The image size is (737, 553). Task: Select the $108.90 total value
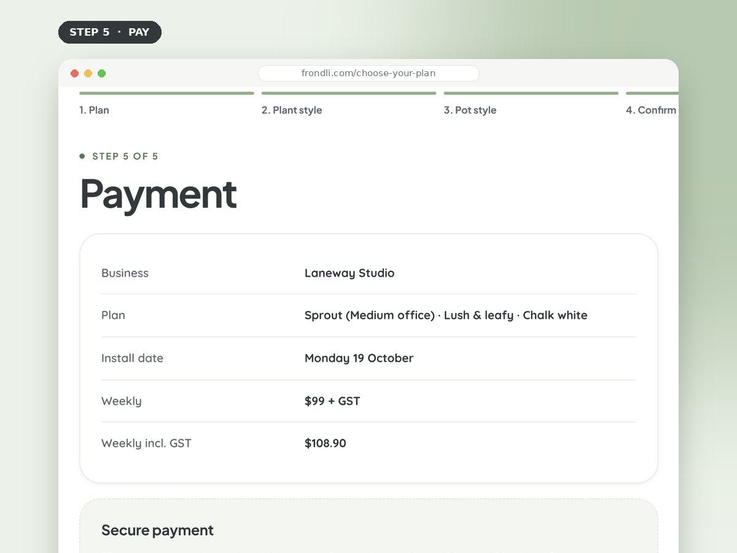pos(326,443)
